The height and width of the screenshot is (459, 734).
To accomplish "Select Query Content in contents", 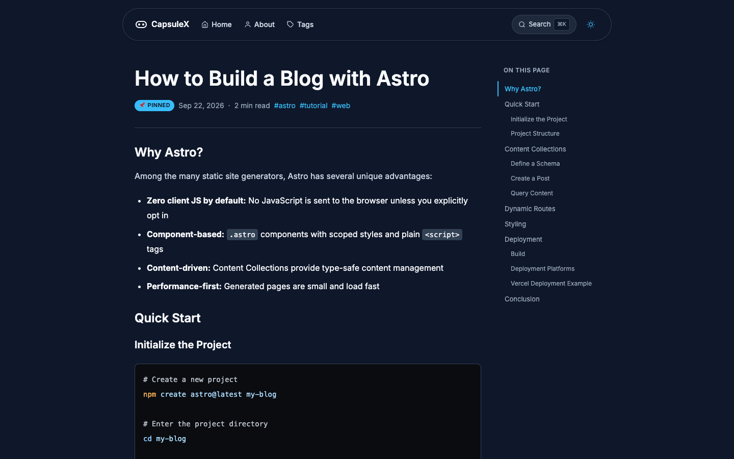I will tap(532, 193).
